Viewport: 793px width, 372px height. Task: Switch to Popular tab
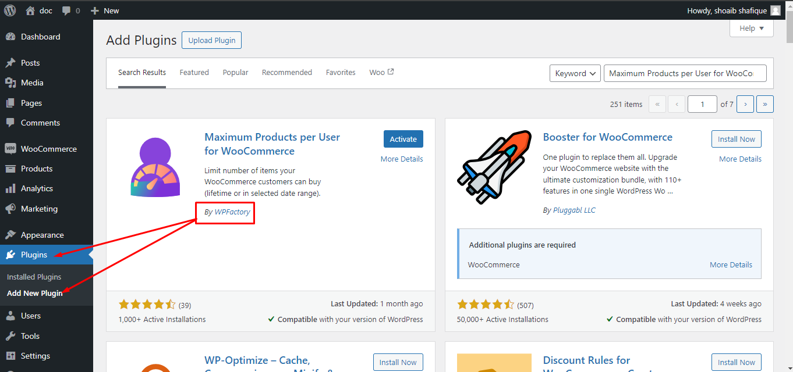click(235, 73)
